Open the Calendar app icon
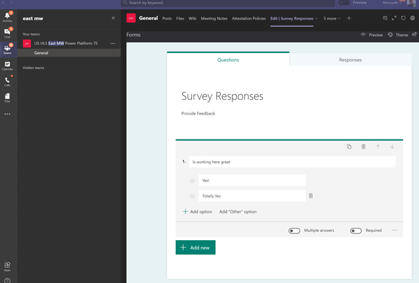The image size is (419, 283). click(x=7, y=66)
